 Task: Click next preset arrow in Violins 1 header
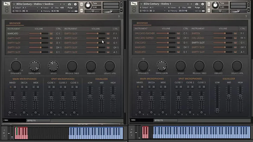pyautogui.click(x=192, y=4)
